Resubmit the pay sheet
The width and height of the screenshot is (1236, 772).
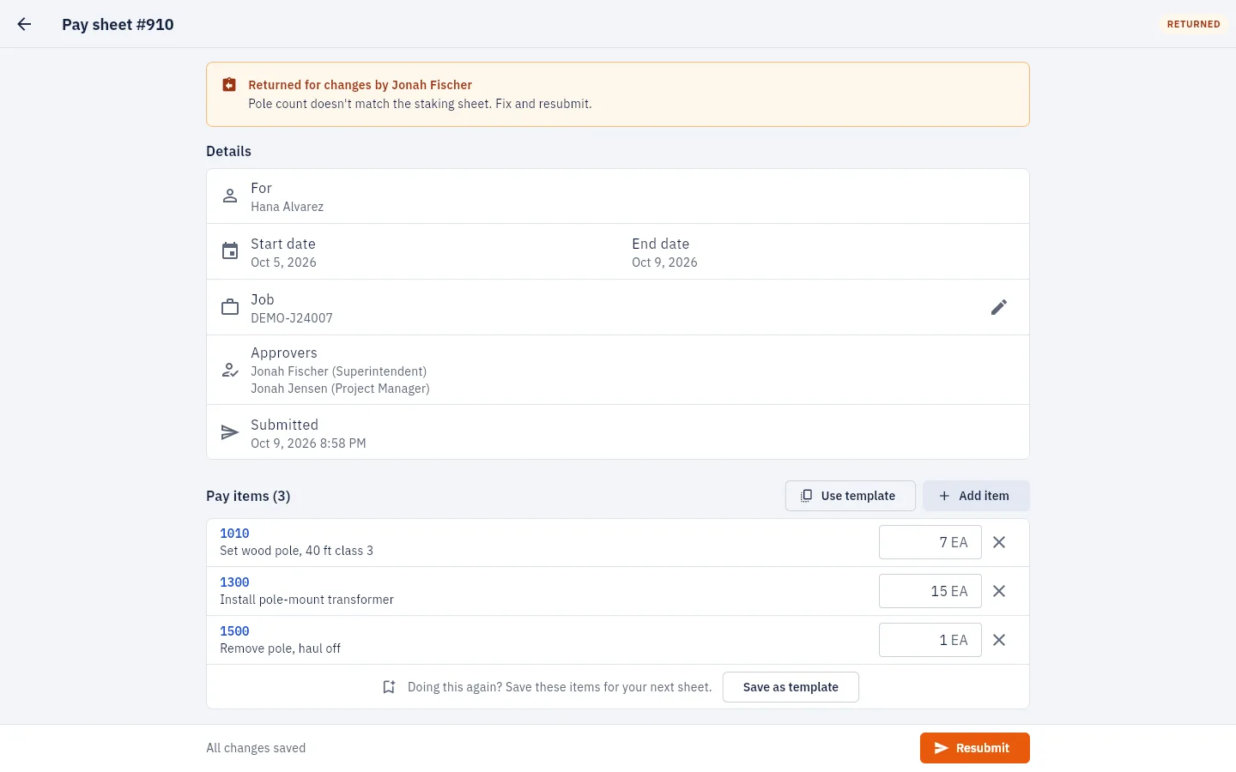tap(975, 748)
